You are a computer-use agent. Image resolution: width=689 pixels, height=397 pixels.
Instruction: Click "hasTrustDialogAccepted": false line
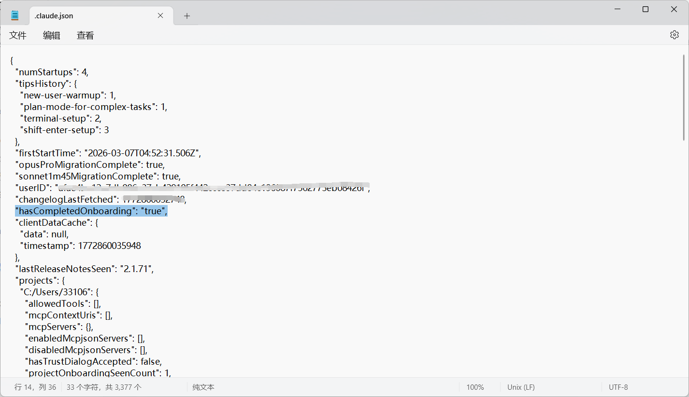[93, 361]
